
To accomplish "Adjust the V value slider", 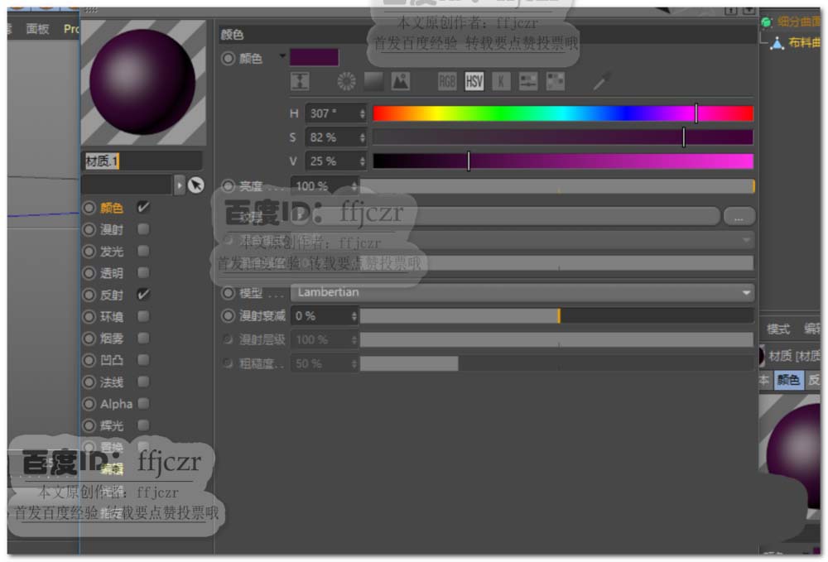I will pyautogui.click(x=563, y=161).
